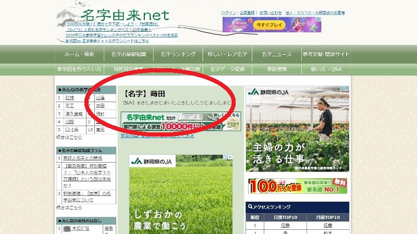Open the ログイン link

pyautogui.click(x=228, y=13)
